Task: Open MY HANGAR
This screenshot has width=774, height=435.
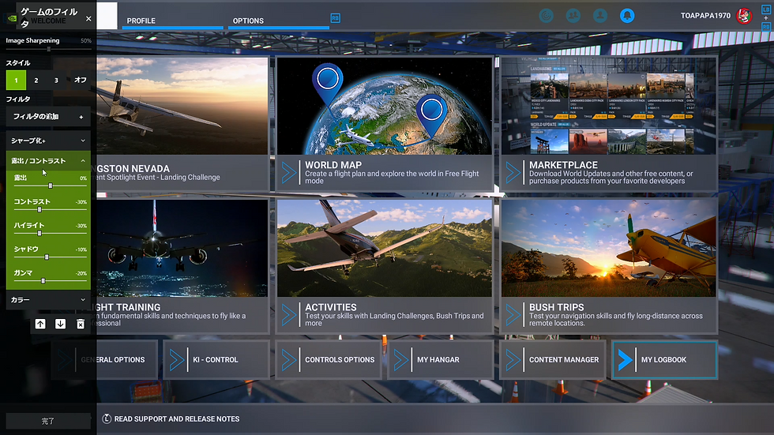Action: tap(441, 359)
